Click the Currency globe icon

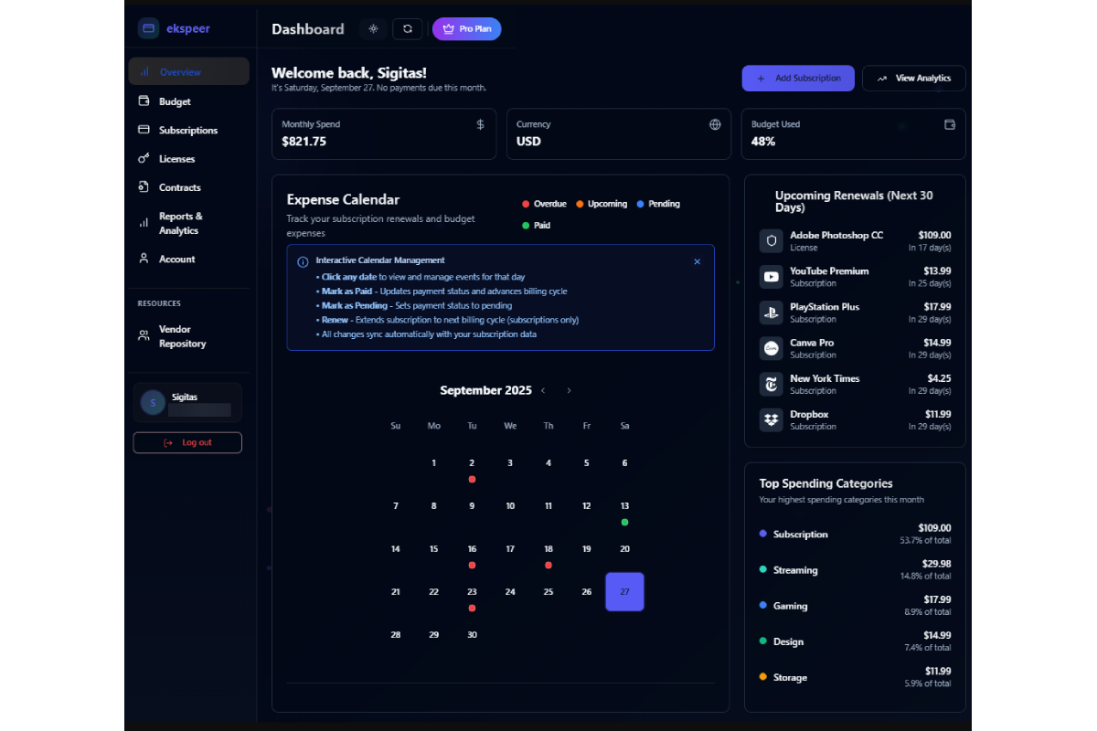click(715, 124)
